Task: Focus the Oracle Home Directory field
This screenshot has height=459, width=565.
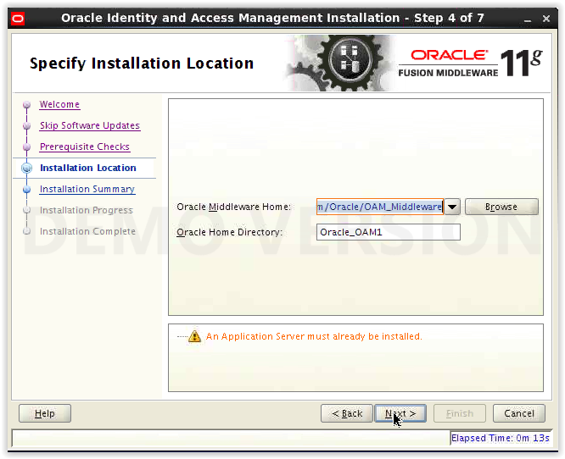Action: [388, 232]
